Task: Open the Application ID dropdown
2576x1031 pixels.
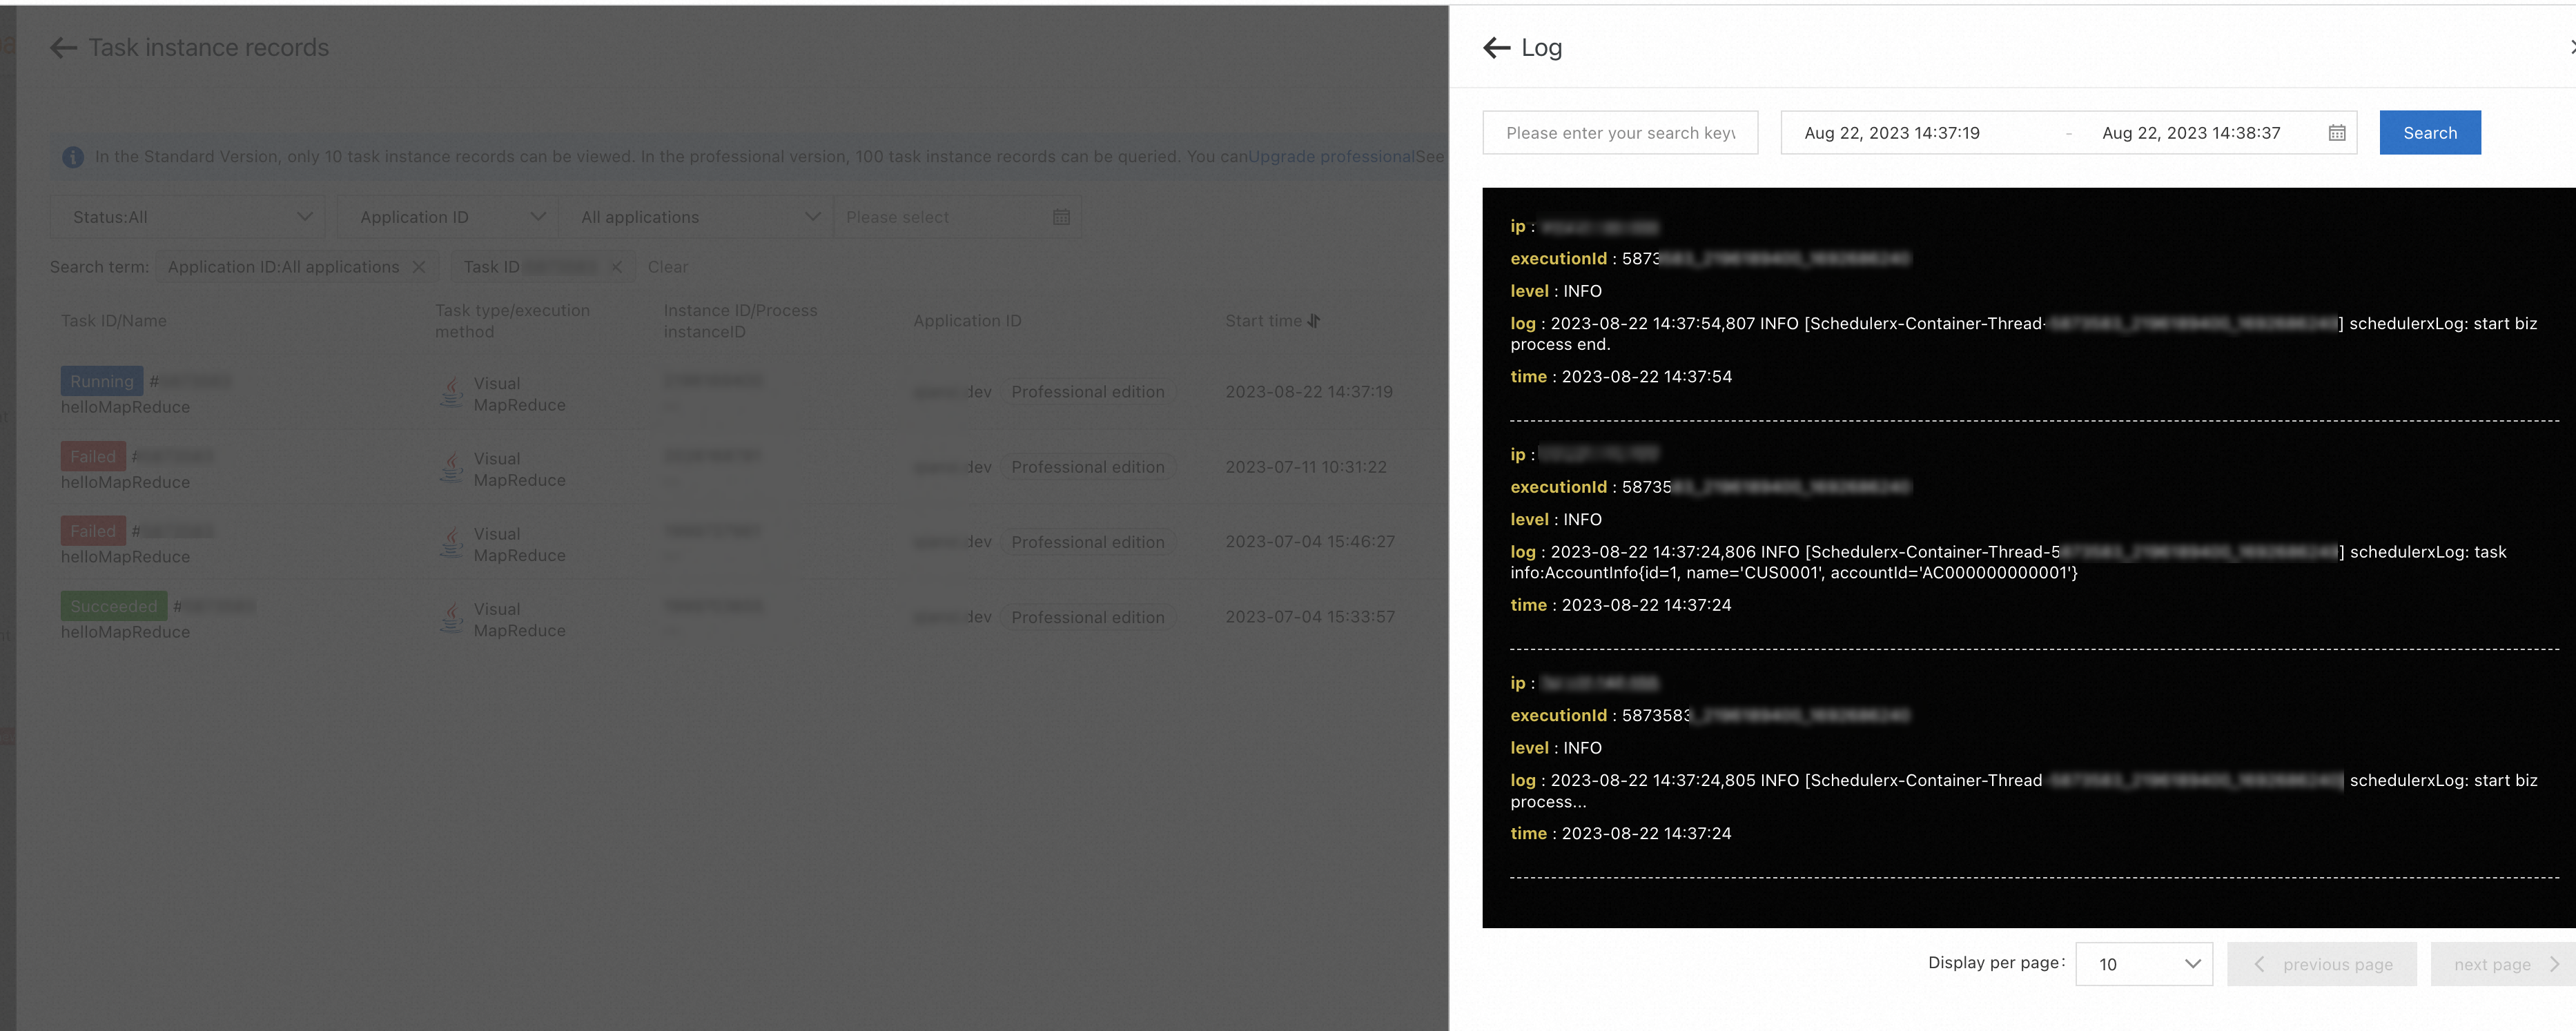Action: tap(447, 217)
